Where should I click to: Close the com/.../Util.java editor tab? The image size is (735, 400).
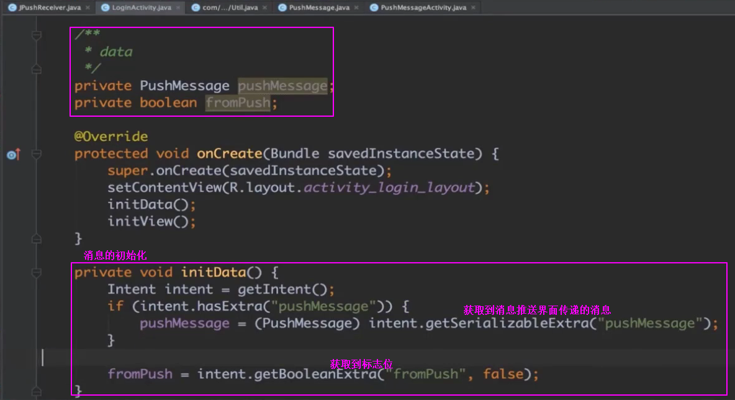click(264, 7)
